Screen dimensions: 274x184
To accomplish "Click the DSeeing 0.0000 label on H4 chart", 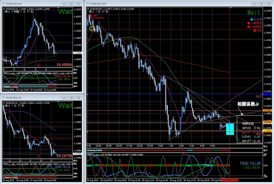I will point(10,87).
